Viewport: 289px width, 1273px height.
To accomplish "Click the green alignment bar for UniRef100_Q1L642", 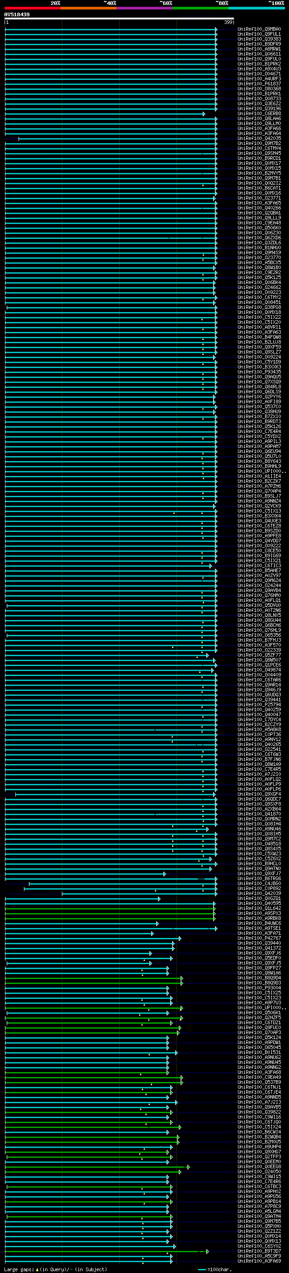I will (110, 909).
